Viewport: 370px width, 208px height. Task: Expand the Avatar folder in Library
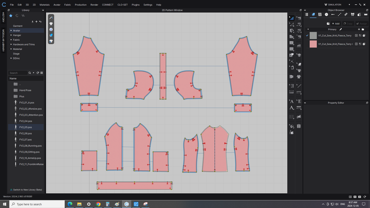(11, 30)
